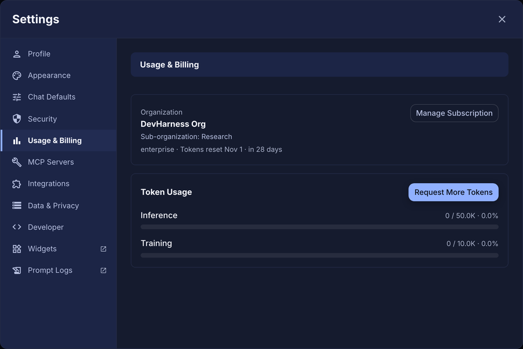Go to Appearance settings

(x=59, y=76)
